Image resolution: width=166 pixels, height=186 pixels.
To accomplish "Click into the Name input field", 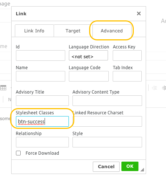I will [41, 76].
